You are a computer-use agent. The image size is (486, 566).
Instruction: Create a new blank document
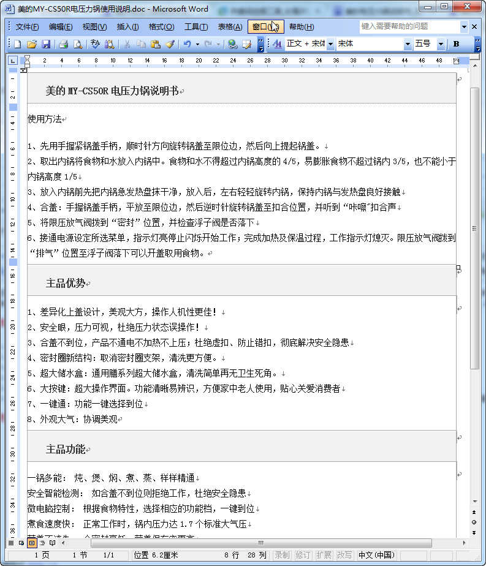point(18,44)
